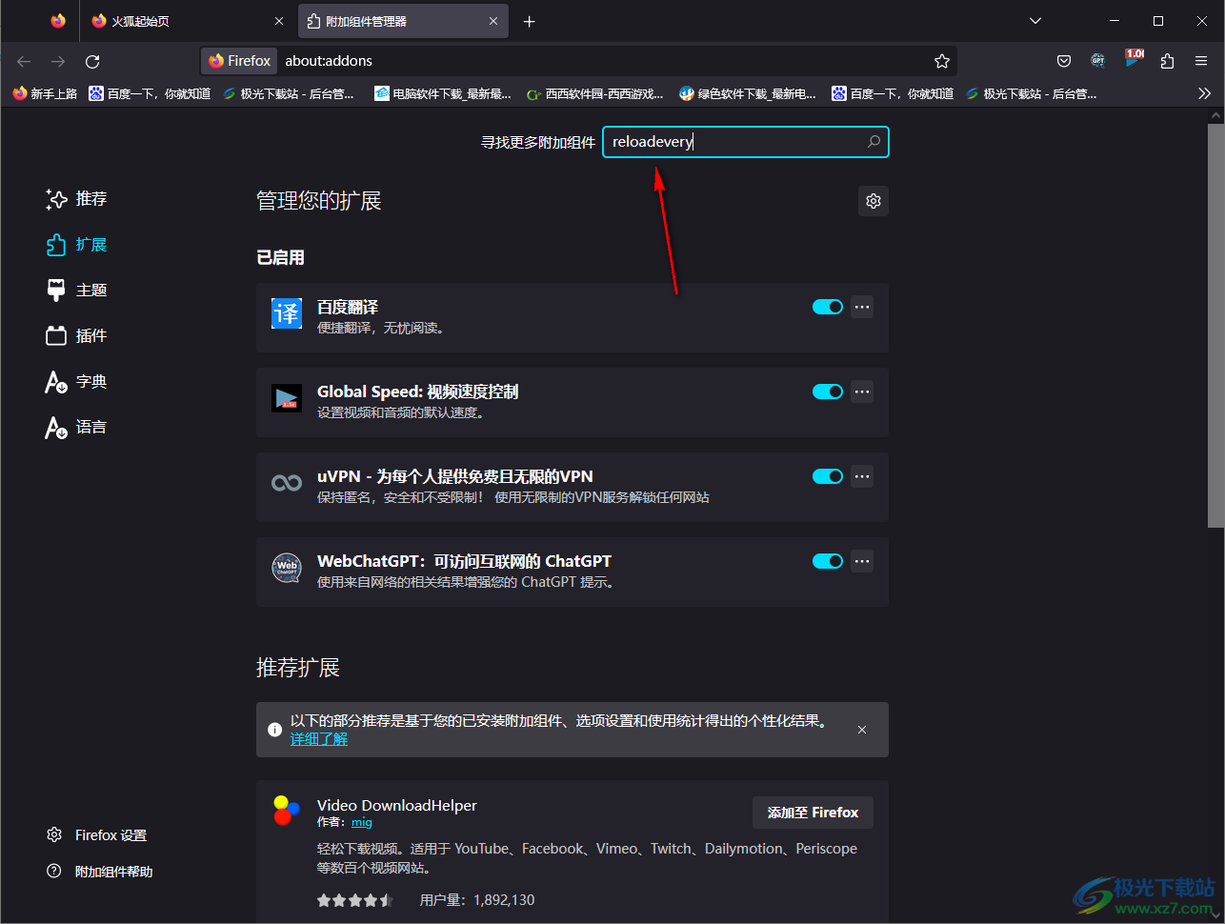Select 插件 category in sidebar
This screenshot has width=1225, height=924.
(x=77, y=336)
